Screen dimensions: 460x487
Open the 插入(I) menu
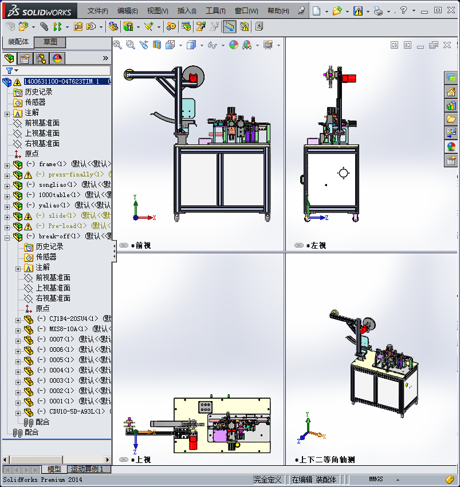(x=187, y=11)
